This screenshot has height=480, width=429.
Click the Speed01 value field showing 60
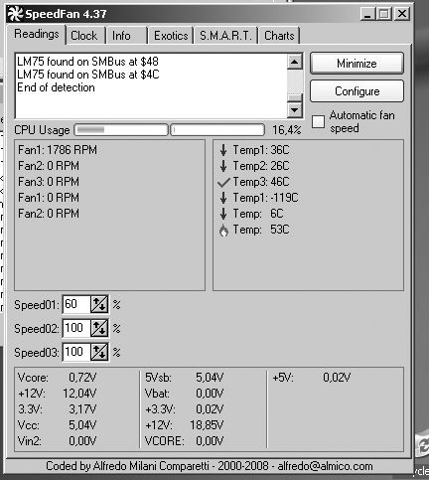pyautogui.click(x=76, y=304)
